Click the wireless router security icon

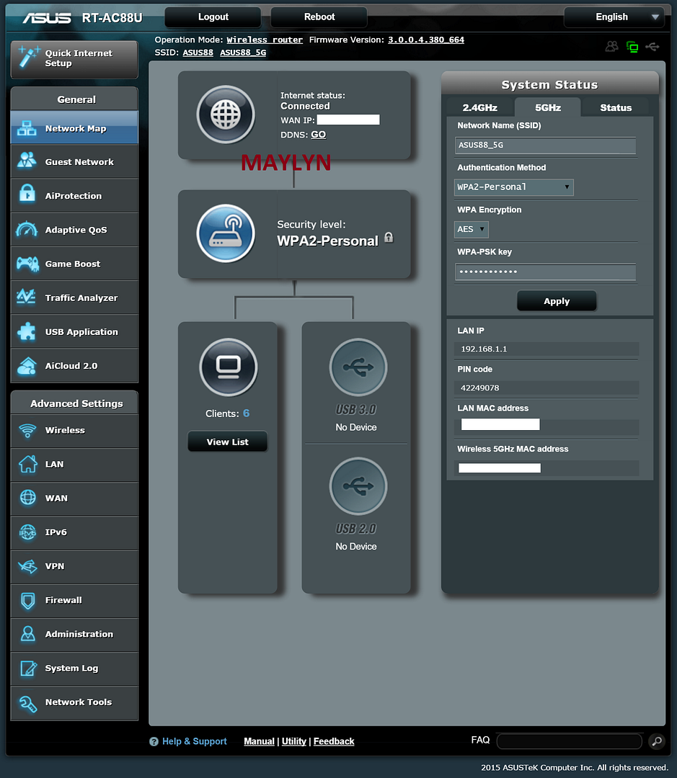tap(226, 233)
